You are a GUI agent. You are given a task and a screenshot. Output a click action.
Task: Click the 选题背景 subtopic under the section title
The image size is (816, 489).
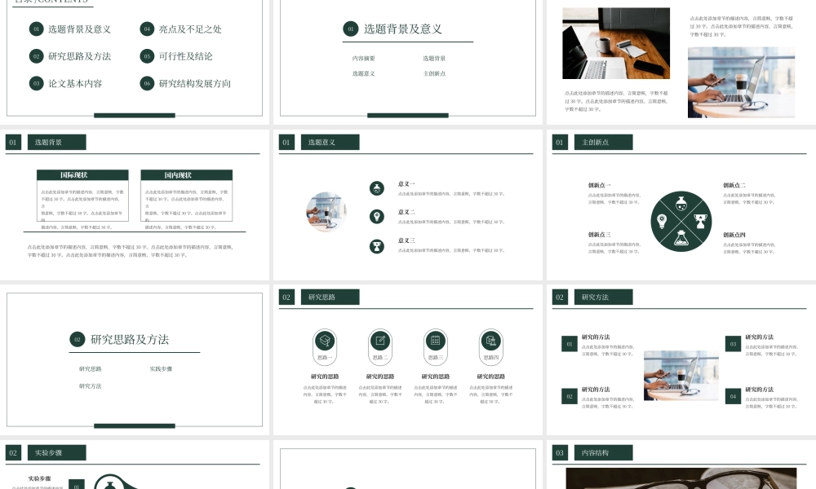434,59
